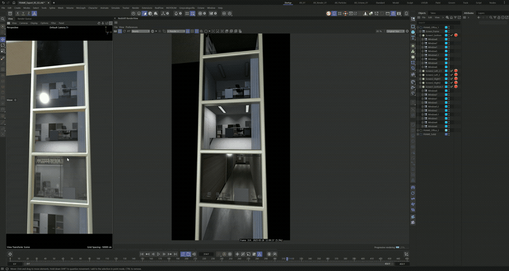Click the keyframe diamond icon left of timeline

click(x=10, y=254)
